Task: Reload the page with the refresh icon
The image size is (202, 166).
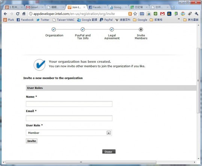Action: 18,14
